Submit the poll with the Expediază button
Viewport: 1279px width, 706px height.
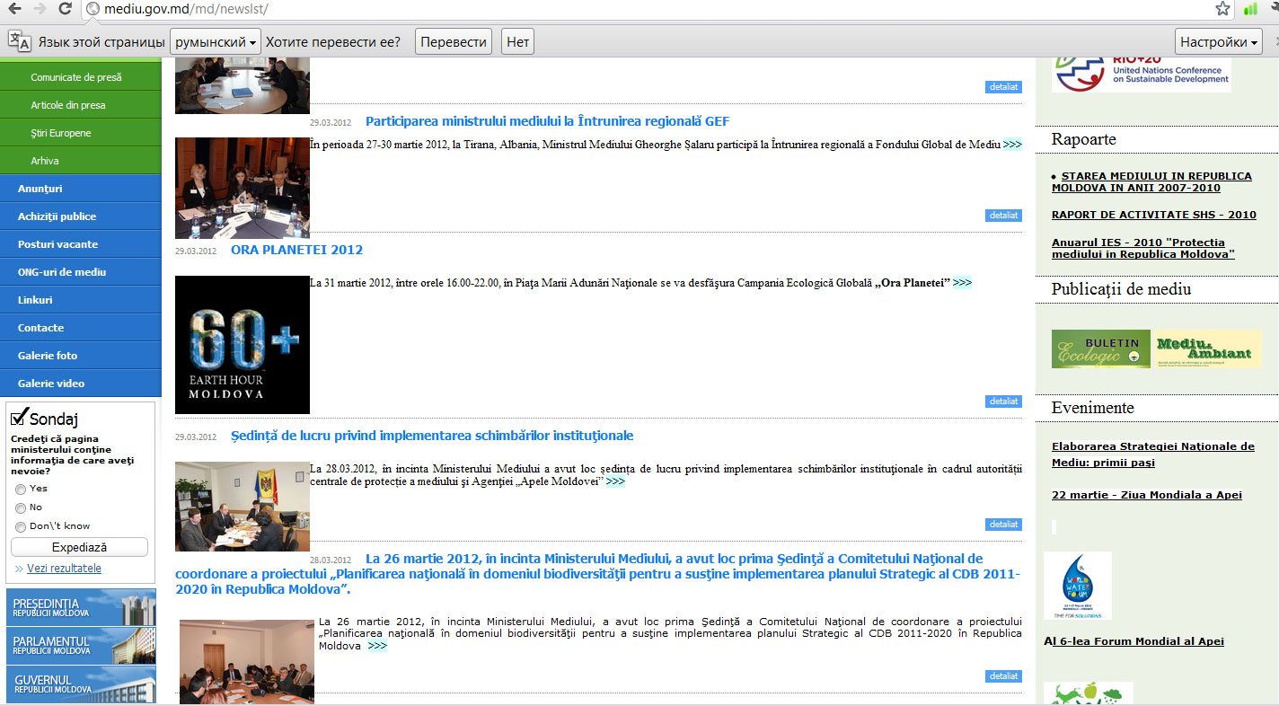79,547
